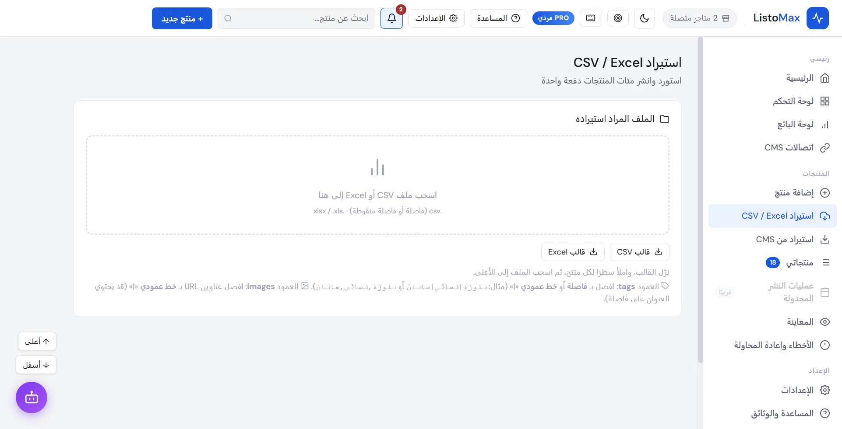Click the إضافة منتج plus-circle icon

point(825,193)
